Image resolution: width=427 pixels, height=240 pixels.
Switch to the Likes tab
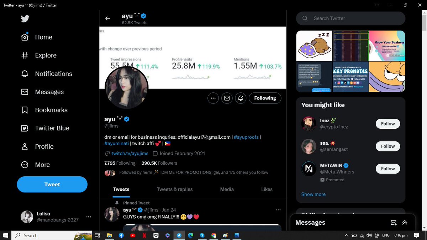point(267,189)
